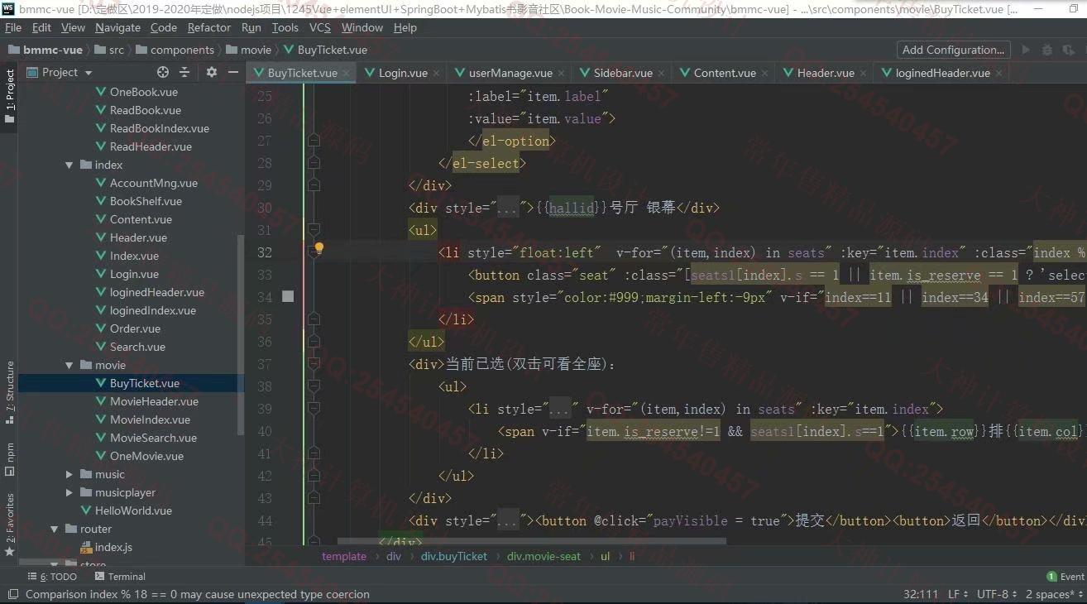The image size is (1087, 604).
Task: Toggle the 1: Project tool window
Action: pyautogui.click(x=10, y=96)
